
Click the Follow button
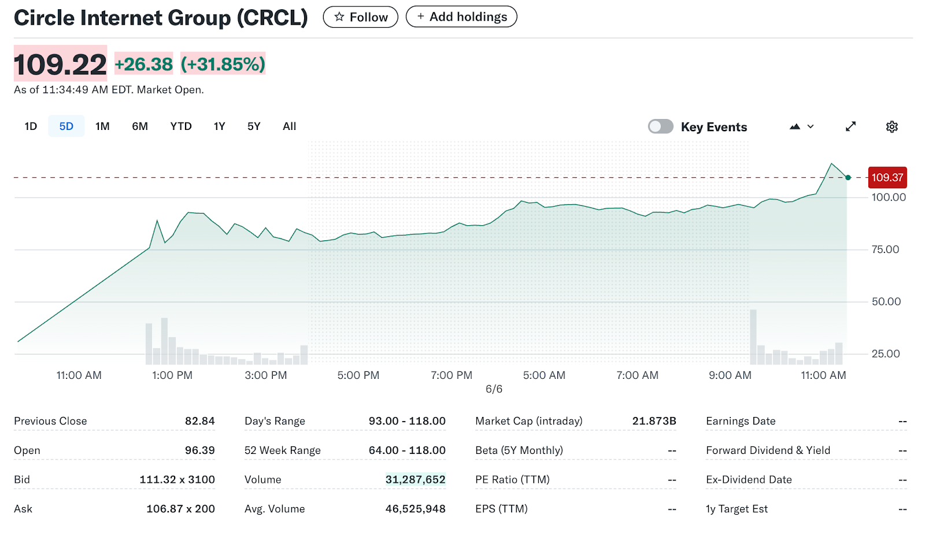coord(361,17)
